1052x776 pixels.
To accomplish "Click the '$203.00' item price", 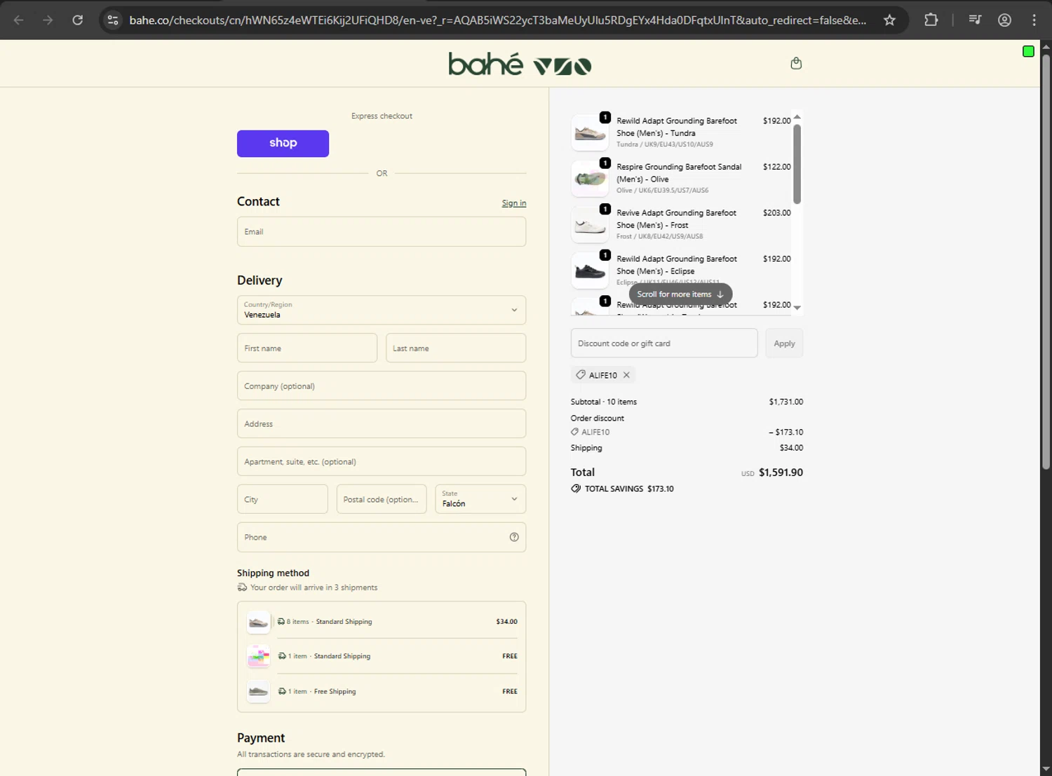I will pos(776,213).
